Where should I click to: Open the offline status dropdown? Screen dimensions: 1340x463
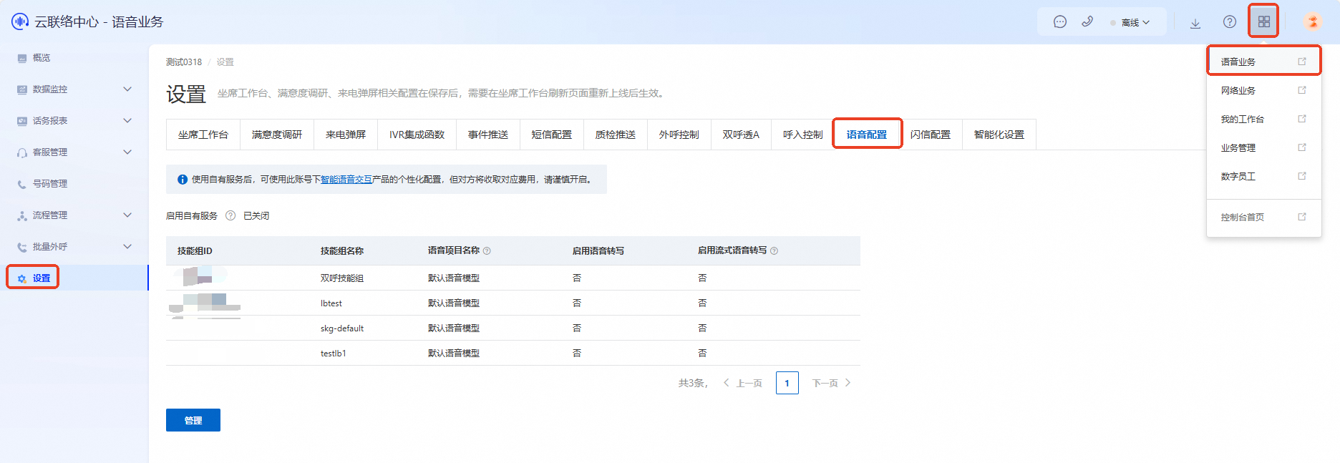1130,22
